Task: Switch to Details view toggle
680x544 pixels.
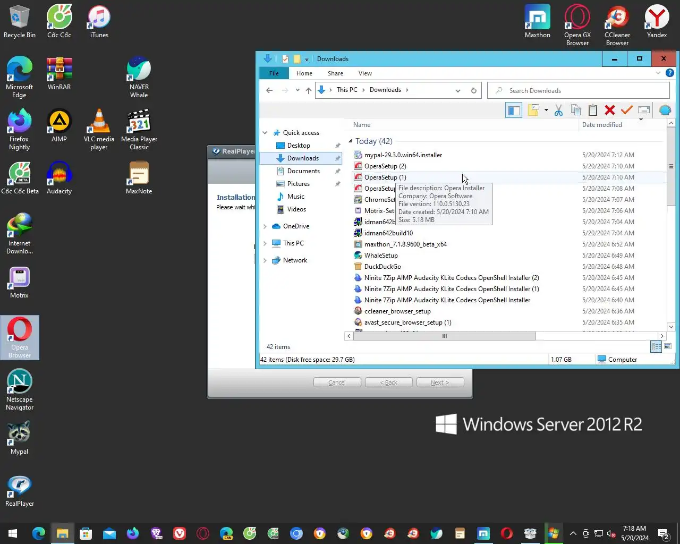Action: click(656, 346)
